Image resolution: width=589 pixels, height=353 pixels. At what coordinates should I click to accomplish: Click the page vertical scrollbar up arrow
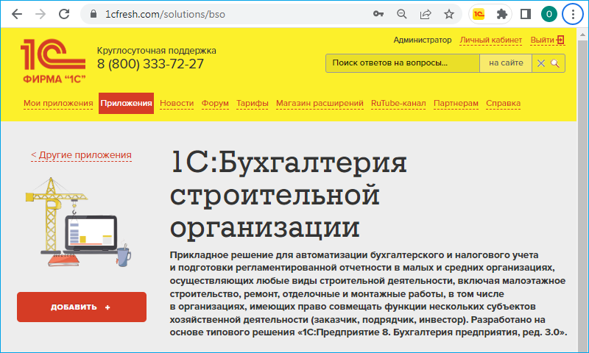click(x=582, y=34)
